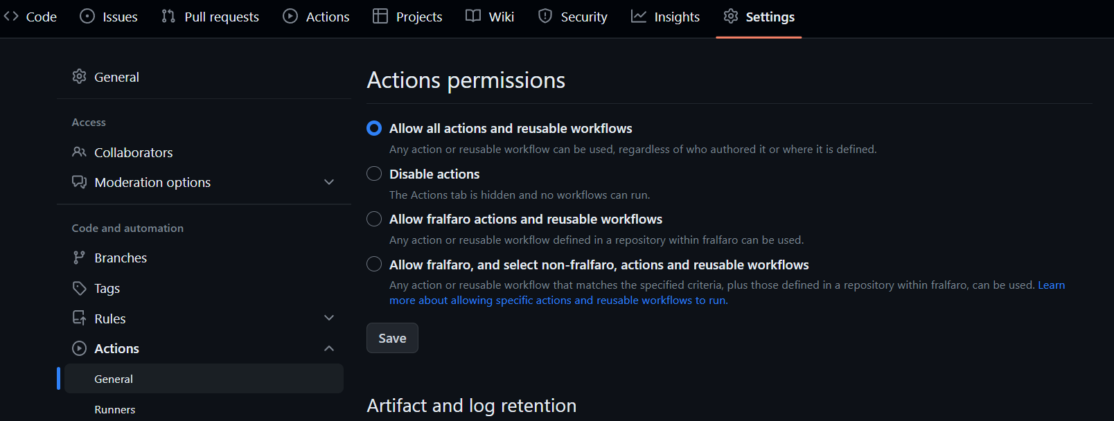The image size is (1114, 421).
Task: Click the Projects table icon
Action: pyautogui.click(x=380, y=16)
